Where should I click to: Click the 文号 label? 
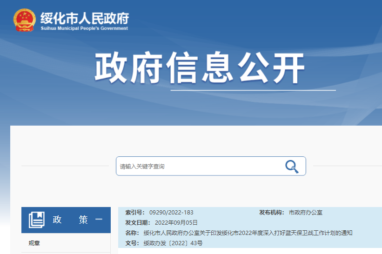point(132,243)
